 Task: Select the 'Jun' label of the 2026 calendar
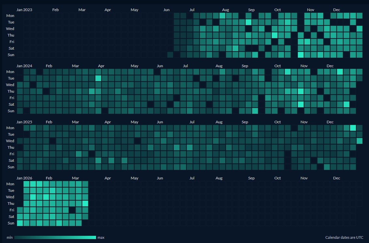point(160,178)
